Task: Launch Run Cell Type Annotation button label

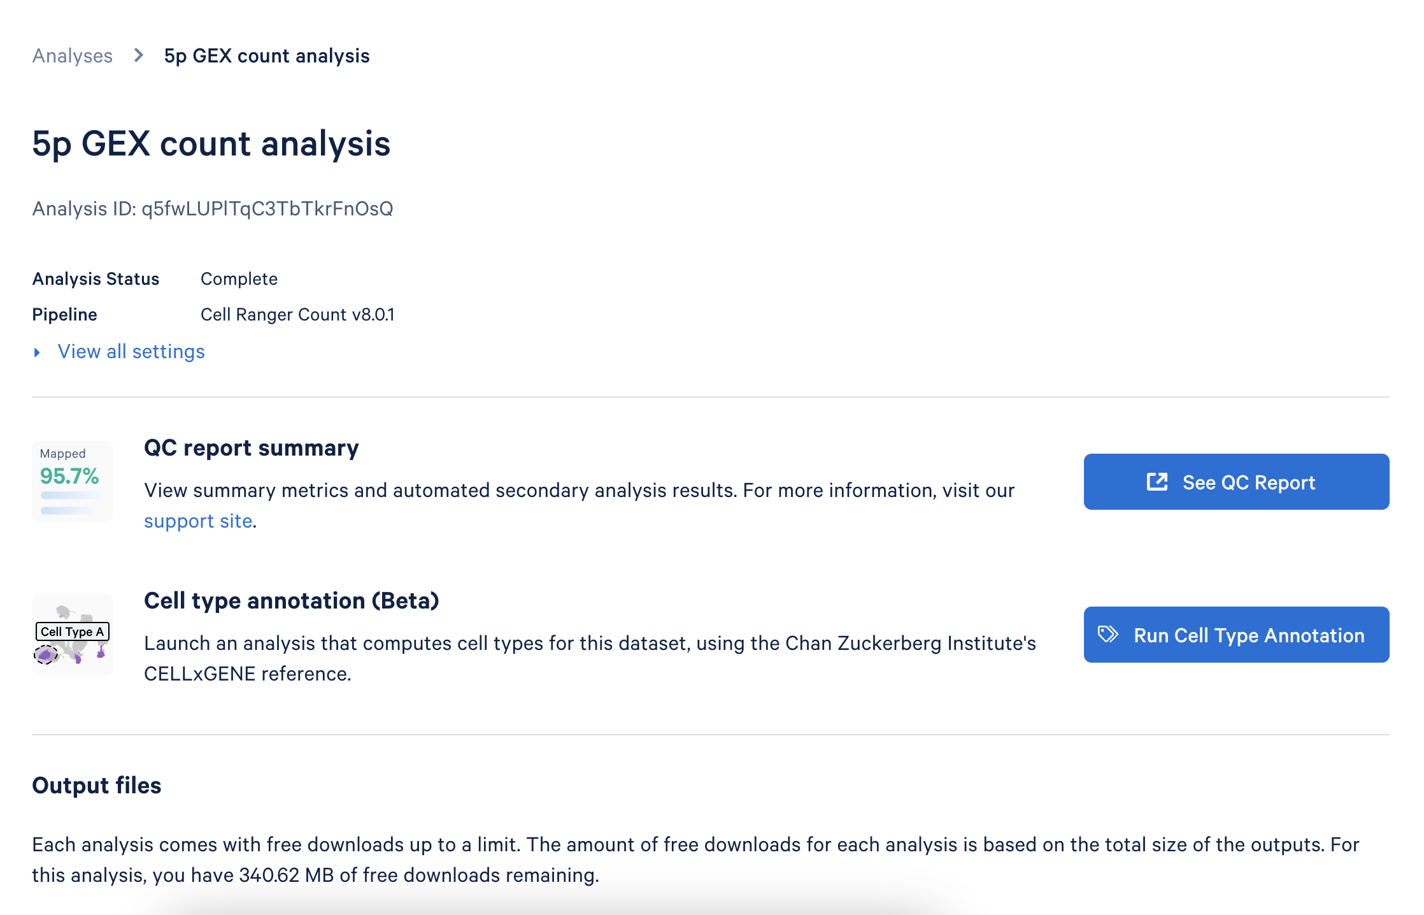Action: (x=1249, y=635)
